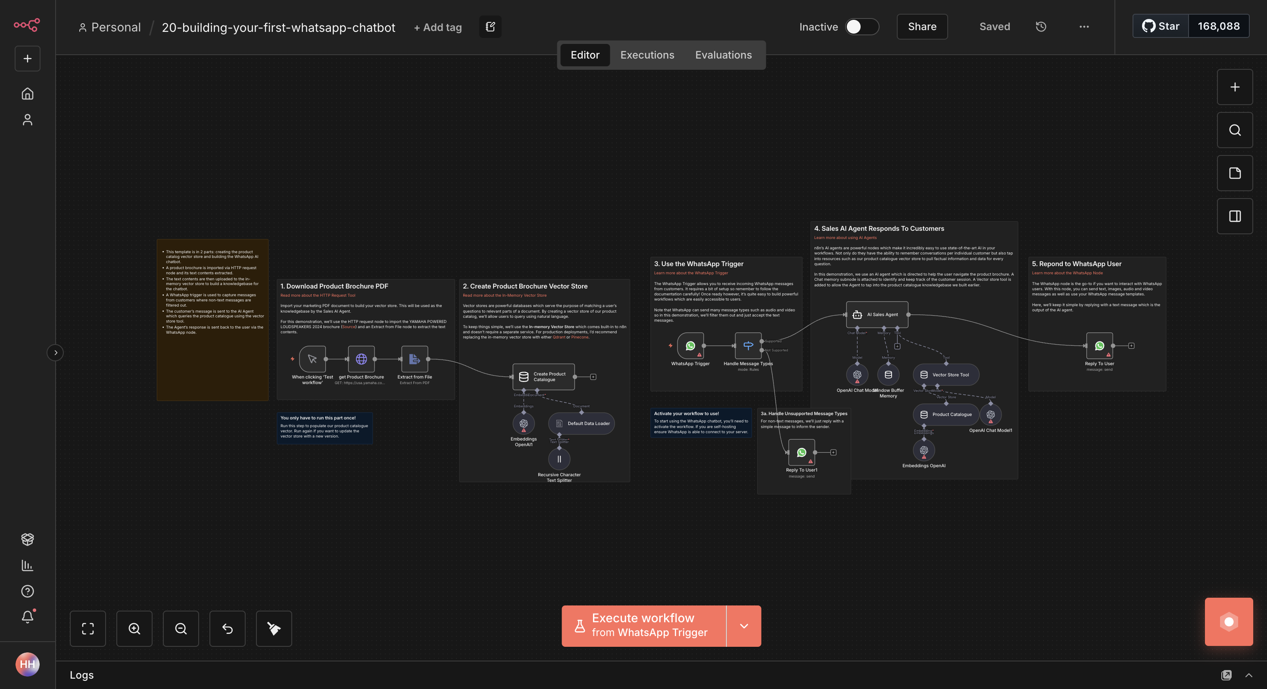Expand the Logs panel chevron
The width and height of the screenshot is (1267, 689).
tap(1248, 675)
